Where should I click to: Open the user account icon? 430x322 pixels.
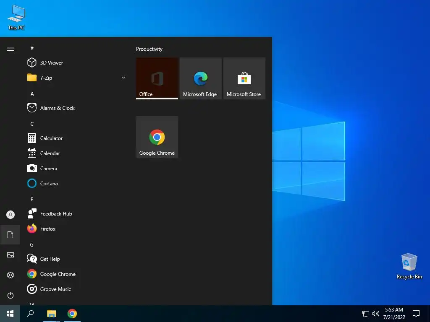click(10, 215)
